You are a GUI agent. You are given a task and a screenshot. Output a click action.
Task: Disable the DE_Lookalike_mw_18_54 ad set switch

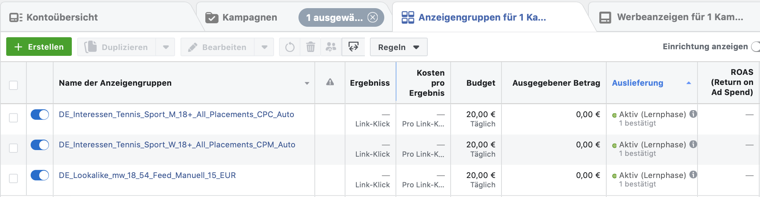pos(40,175)
